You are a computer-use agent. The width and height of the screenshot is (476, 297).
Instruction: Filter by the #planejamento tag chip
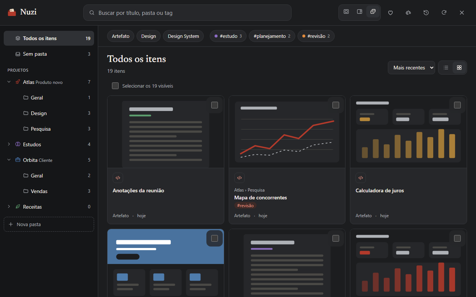pyautogui.click(x=272, y=36)
